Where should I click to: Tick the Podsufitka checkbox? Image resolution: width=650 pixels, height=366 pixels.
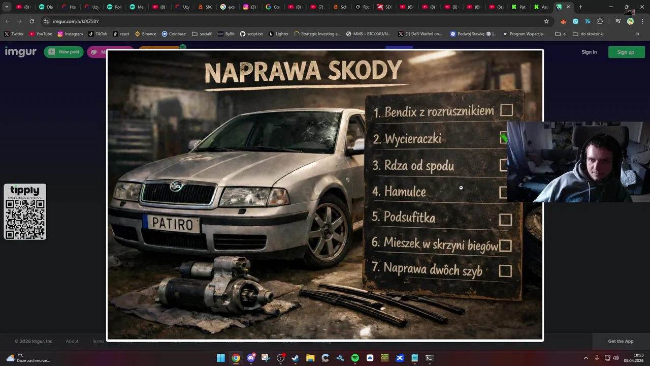(505, 220)
